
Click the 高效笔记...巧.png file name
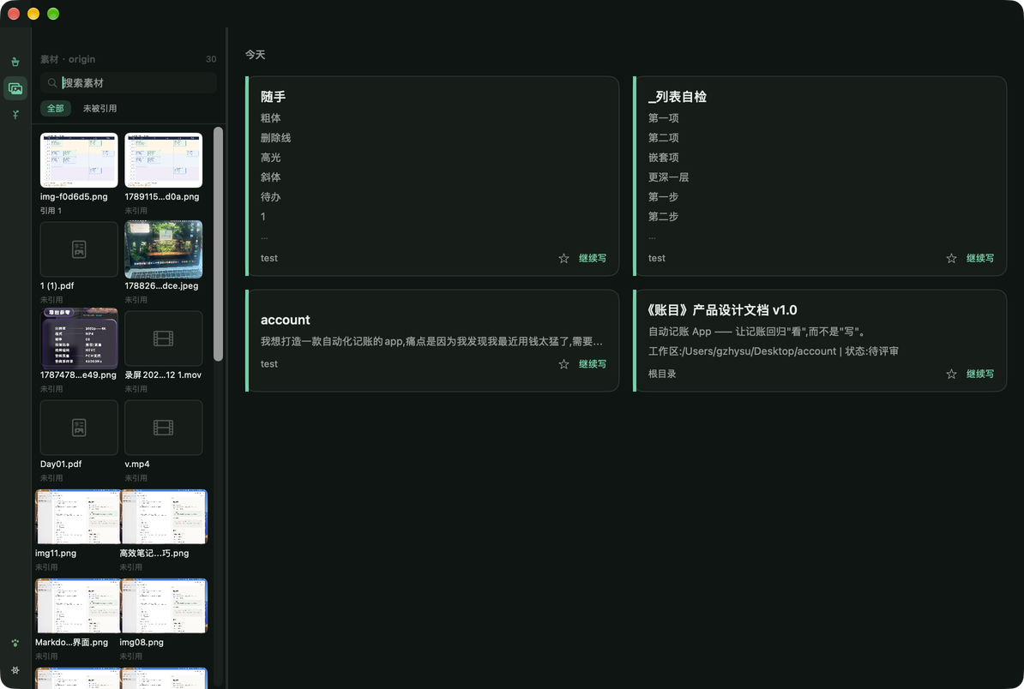pyautogui.click(x=154, y=554)
